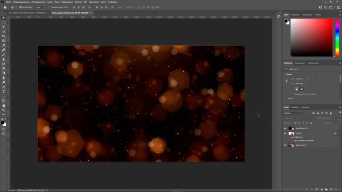
Task: Select the Healing Brush tool
Action: click(x=4, y=50)
